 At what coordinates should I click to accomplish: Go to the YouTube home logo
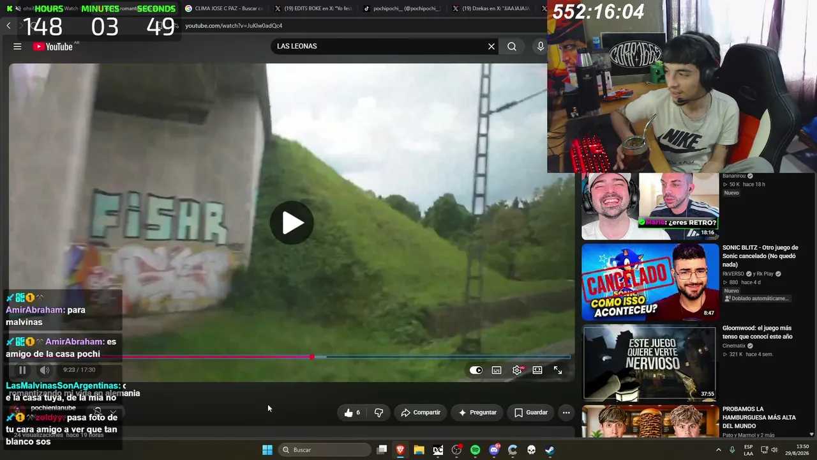(x=53, y=46)
